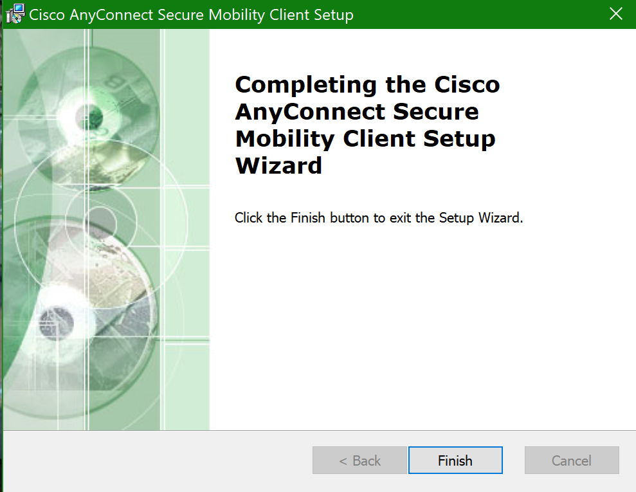Click the MSI installer icon in the title bar

coord(14,14)
